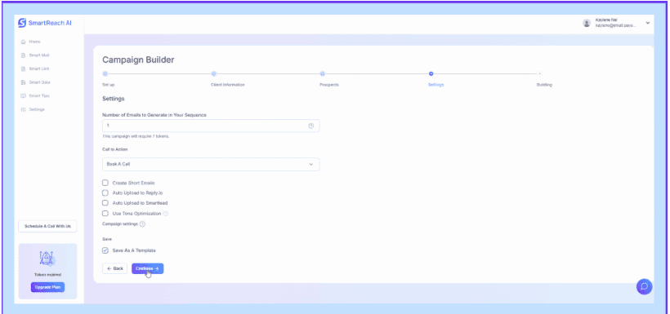Click the Upgrade Plan button
Viewport: 670px width, 314px height.
(x=47, y=287)
